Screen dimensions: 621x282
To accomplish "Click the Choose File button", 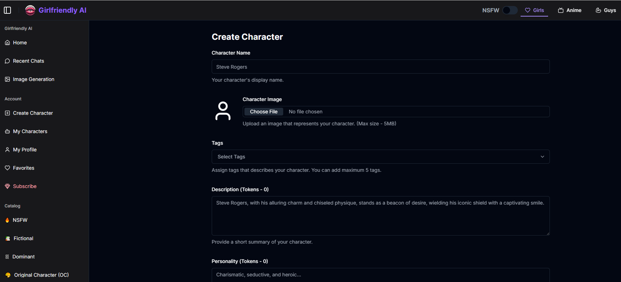I will pyautogui.click(x=264, y=112).
